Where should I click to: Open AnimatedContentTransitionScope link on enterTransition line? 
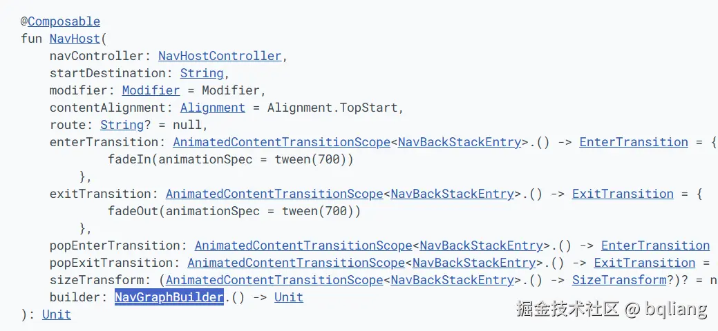coord(281,142)
